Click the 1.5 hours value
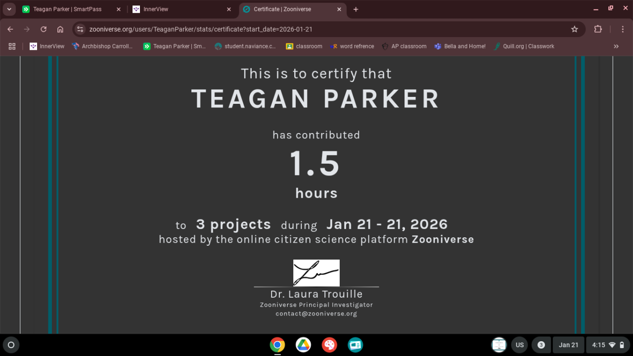The height and width of the screenshot is (356, 633). click(x=315, y=164)
